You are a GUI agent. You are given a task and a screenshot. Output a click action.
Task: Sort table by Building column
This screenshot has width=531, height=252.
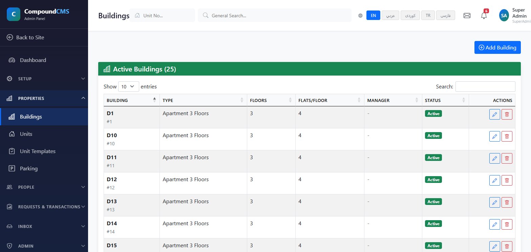coord(131,100)
